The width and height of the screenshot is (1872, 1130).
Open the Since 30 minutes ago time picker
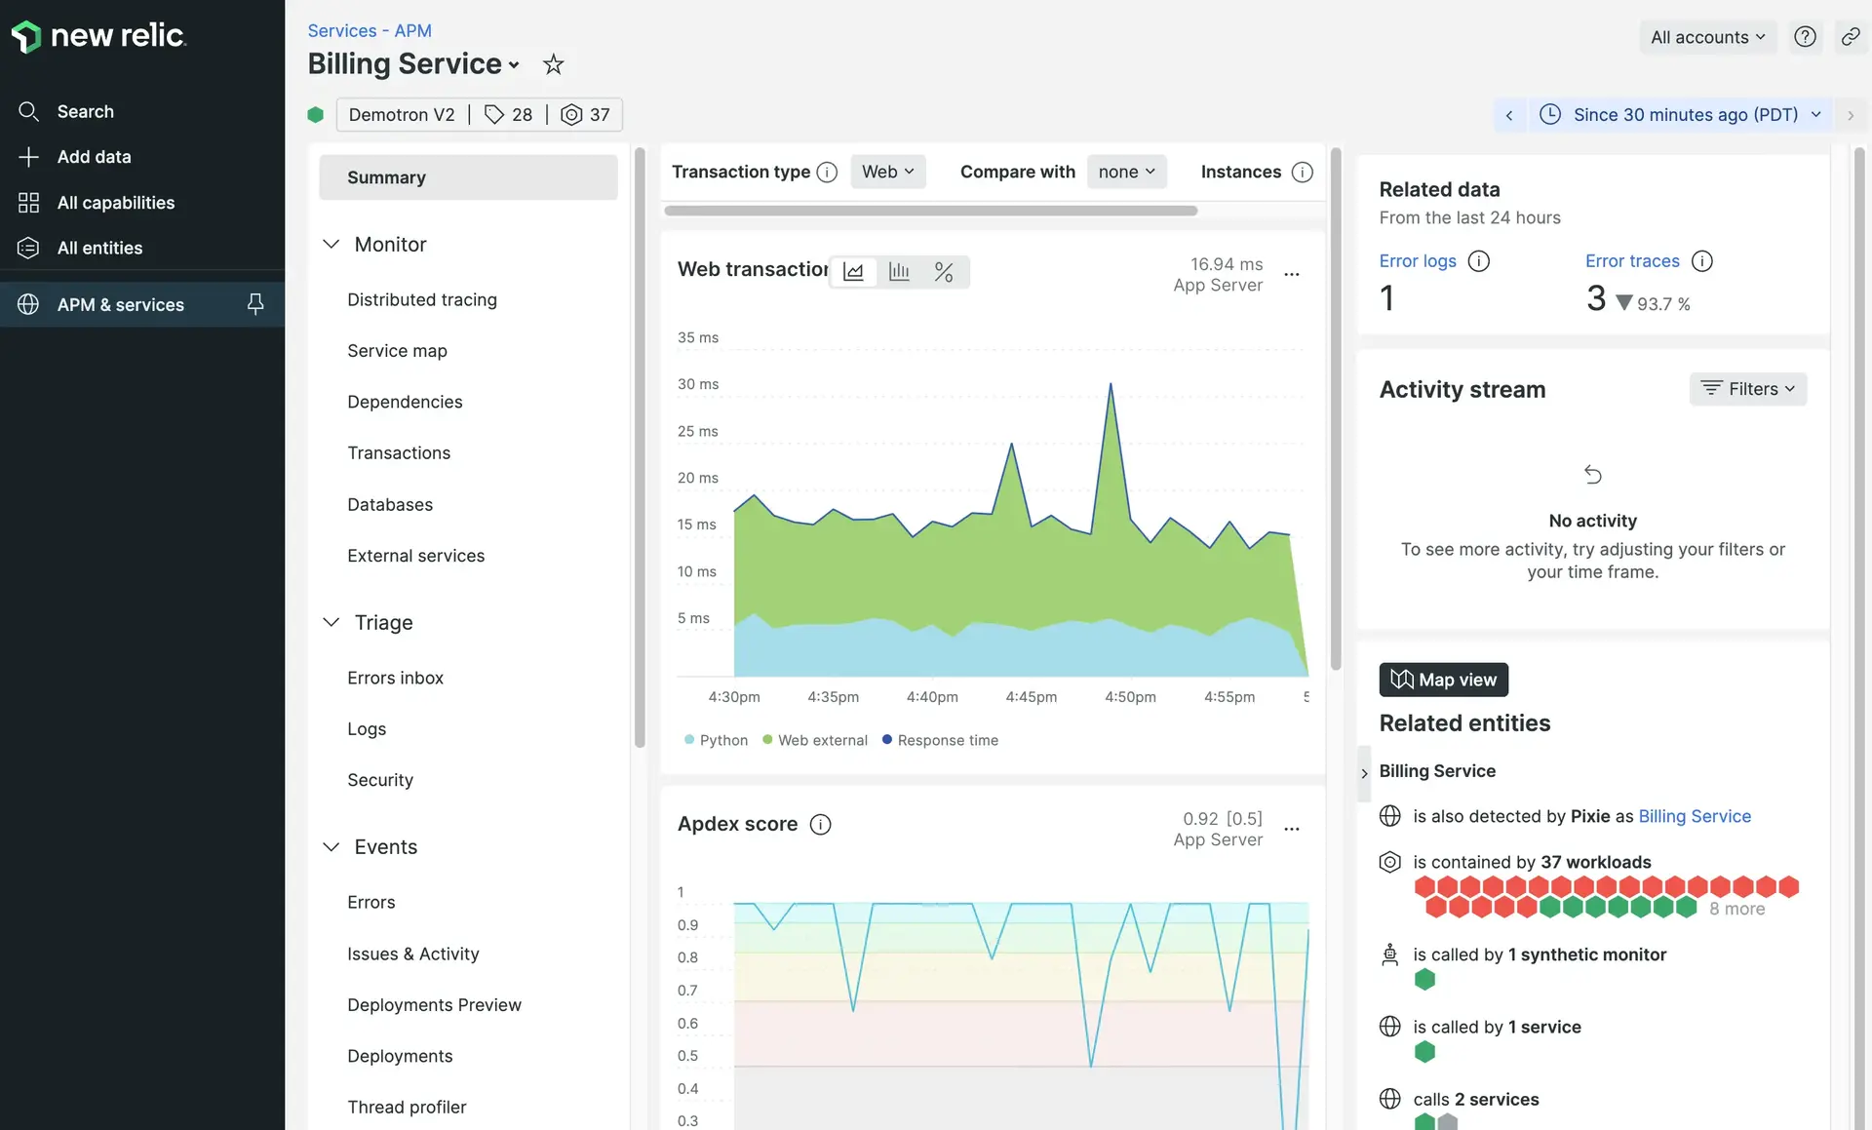(1679, 114)
